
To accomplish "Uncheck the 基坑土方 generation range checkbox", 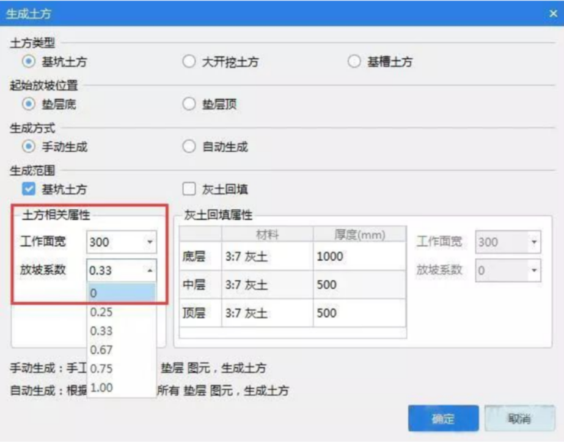I will pos(28,190).
